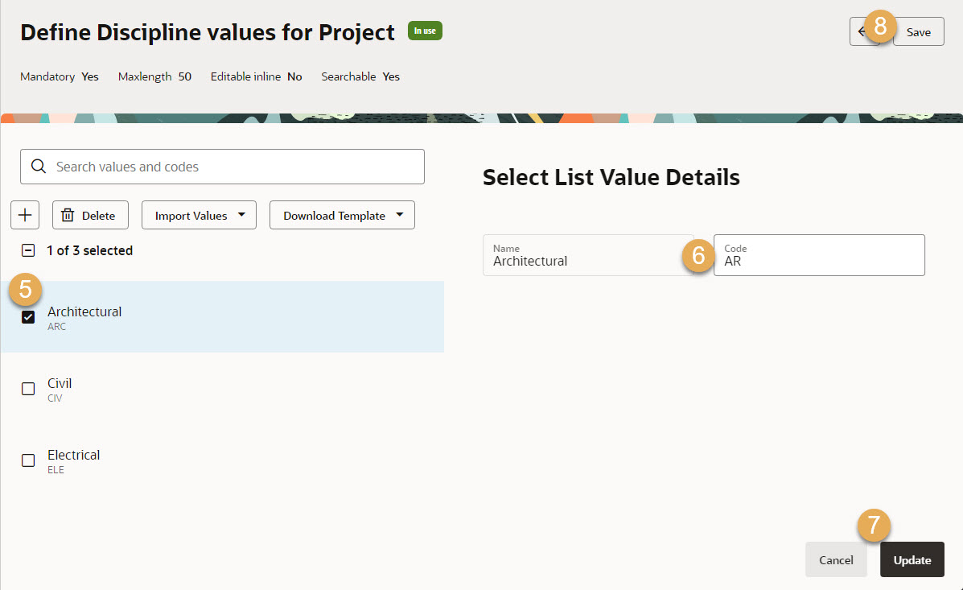This screenshot has height=590, width=963.
Task: Click the plus icon to add a value
Action: [x=25, y=215]
